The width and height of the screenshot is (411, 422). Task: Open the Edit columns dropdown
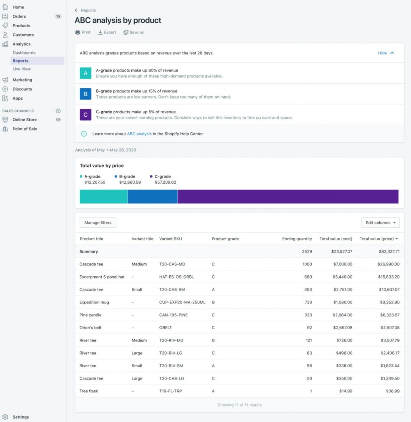point(380,222)
